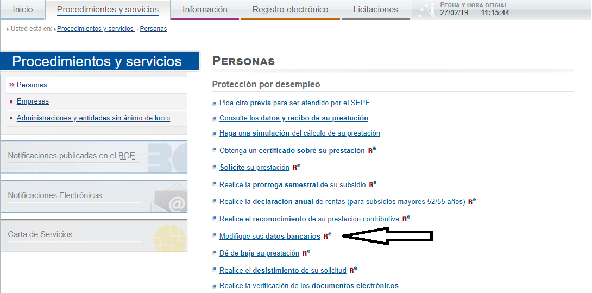592x293 pixels.
Task: Open the Carta de Servicios banner
Action: tap(93, 235)
